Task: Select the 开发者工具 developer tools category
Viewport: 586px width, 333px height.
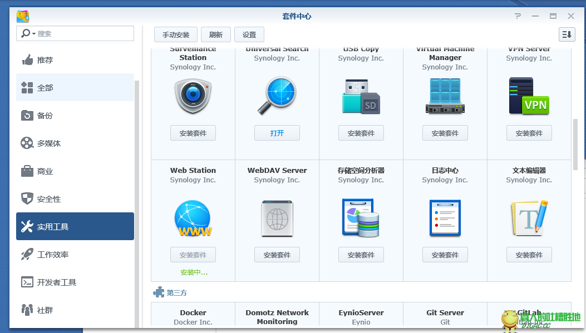Action: click(x=75, y=282)
